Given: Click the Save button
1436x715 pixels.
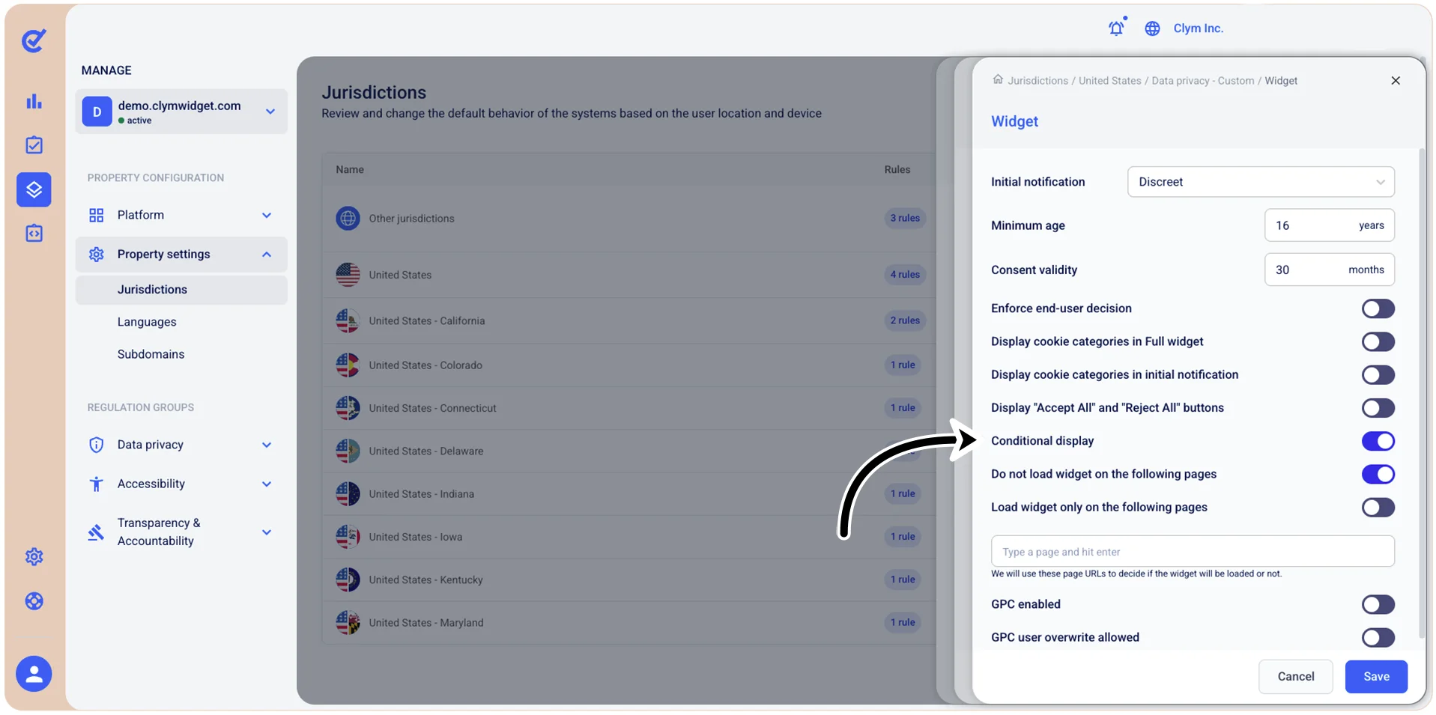Looking at the screenshot, I should [x=1376, y=676].
